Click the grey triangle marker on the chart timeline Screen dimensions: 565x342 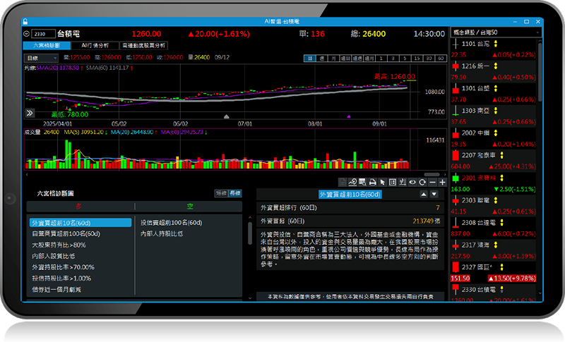[226, 116]
